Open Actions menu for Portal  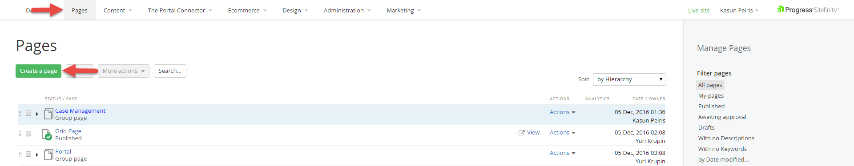click(x=562, y=153)
